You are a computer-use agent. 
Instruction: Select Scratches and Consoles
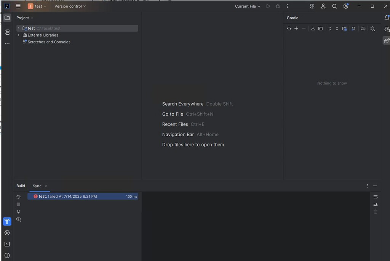(46, 42)
